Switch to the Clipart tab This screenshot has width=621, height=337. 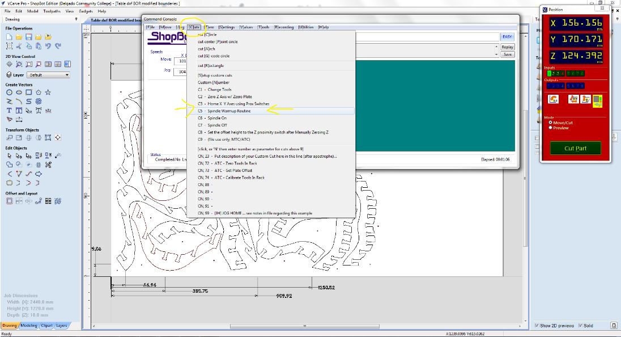46,326
